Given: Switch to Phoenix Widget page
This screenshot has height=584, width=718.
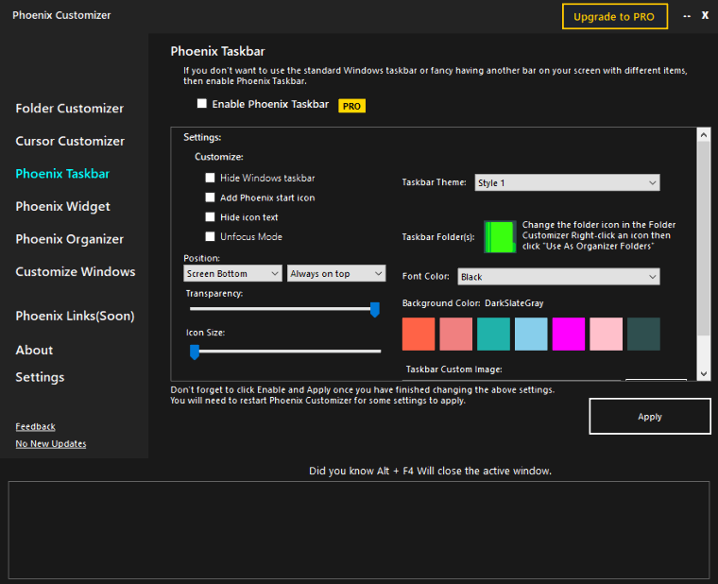Looking at the screenshot, I should point(62,207).
